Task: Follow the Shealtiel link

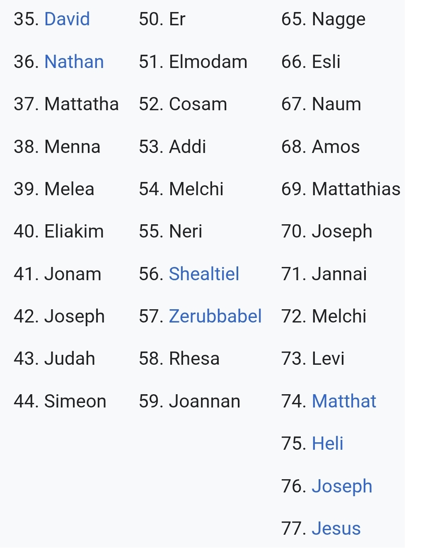Action: (204, 274)
